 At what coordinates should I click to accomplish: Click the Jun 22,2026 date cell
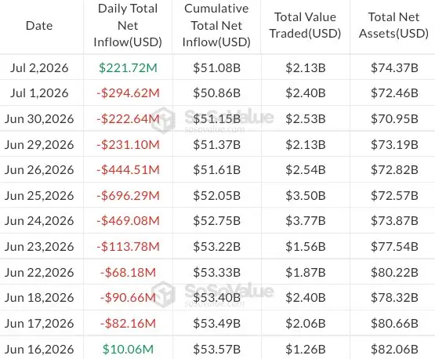(39, 273)
